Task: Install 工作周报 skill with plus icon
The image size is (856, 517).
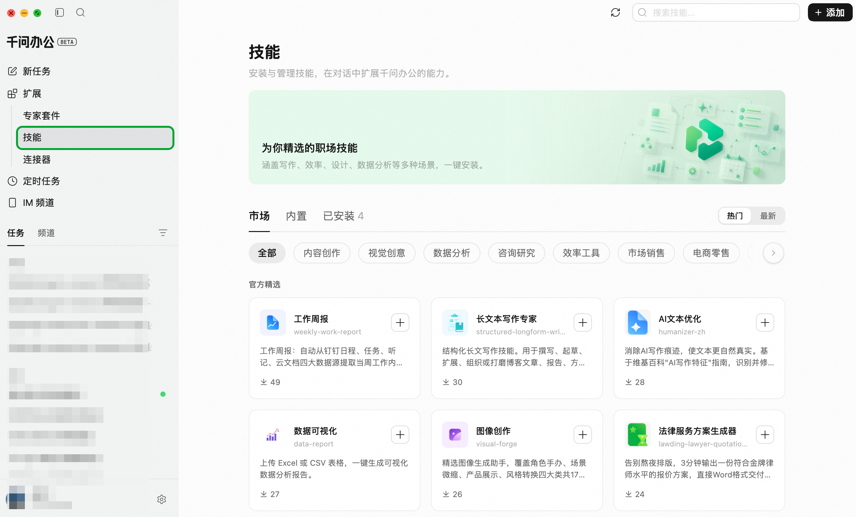Action: pos(400,322)
